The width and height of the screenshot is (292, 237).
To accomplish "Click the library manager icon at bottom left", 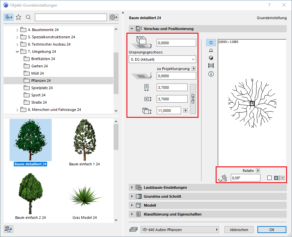I will [x=8, y=229].
